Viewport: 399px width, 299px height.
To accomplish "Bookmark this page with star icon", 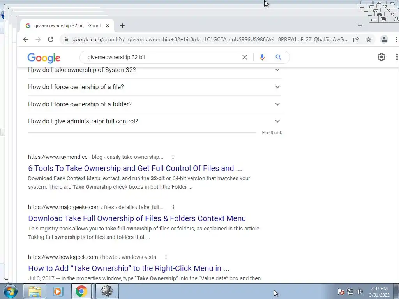I will click(369, 39).
